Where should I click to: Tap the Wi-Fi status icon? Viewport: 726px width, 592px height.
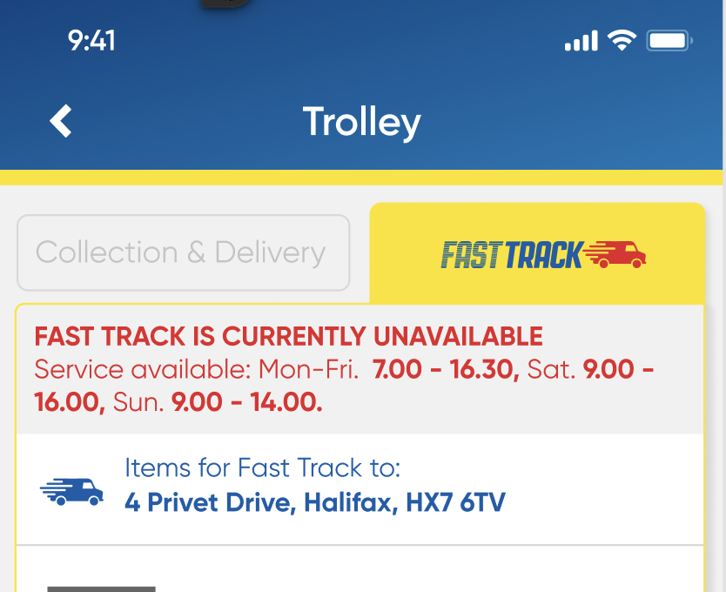(x=621, y=41)
